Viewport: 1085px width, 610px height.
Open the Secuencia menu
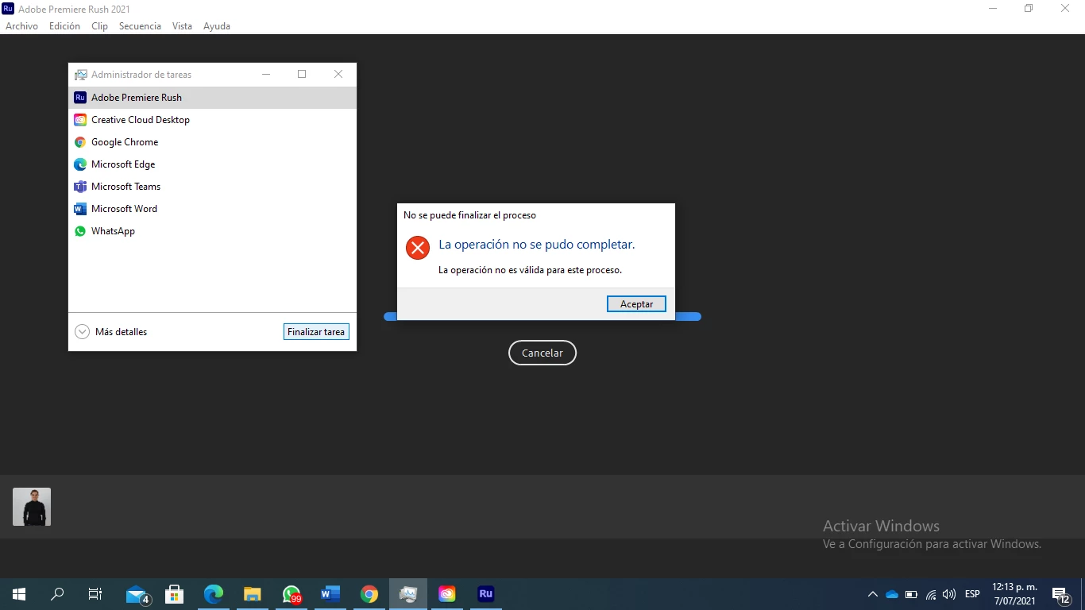[x=140, y=26]
